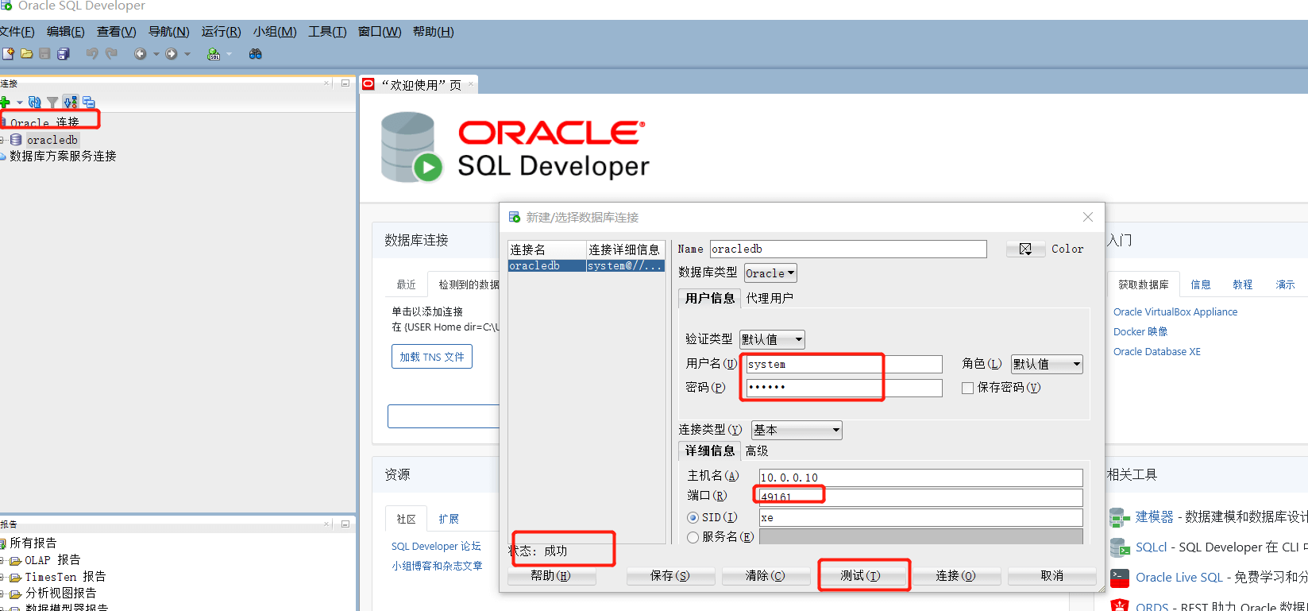Open the SQL Worksheet icon

click(214, 54)
